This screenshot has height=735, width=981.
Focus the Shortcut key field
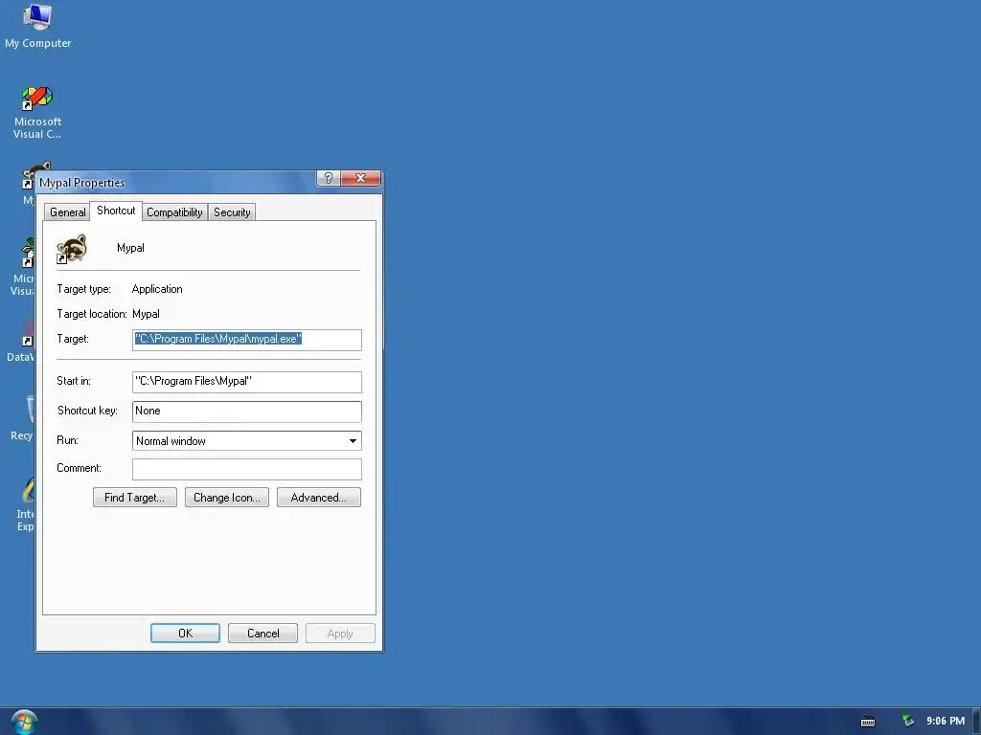pos(246,412)
